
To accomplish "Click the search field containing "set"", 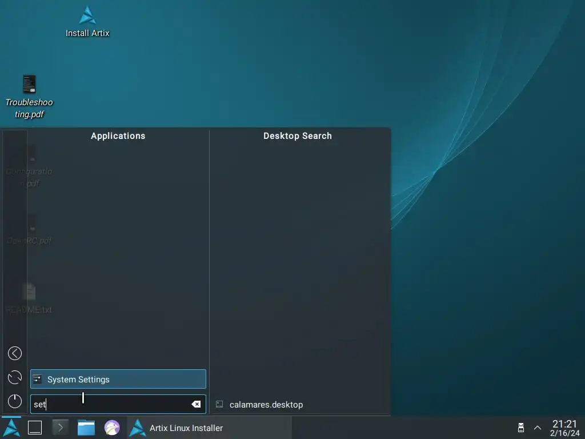I will click(x=118, y=404).
